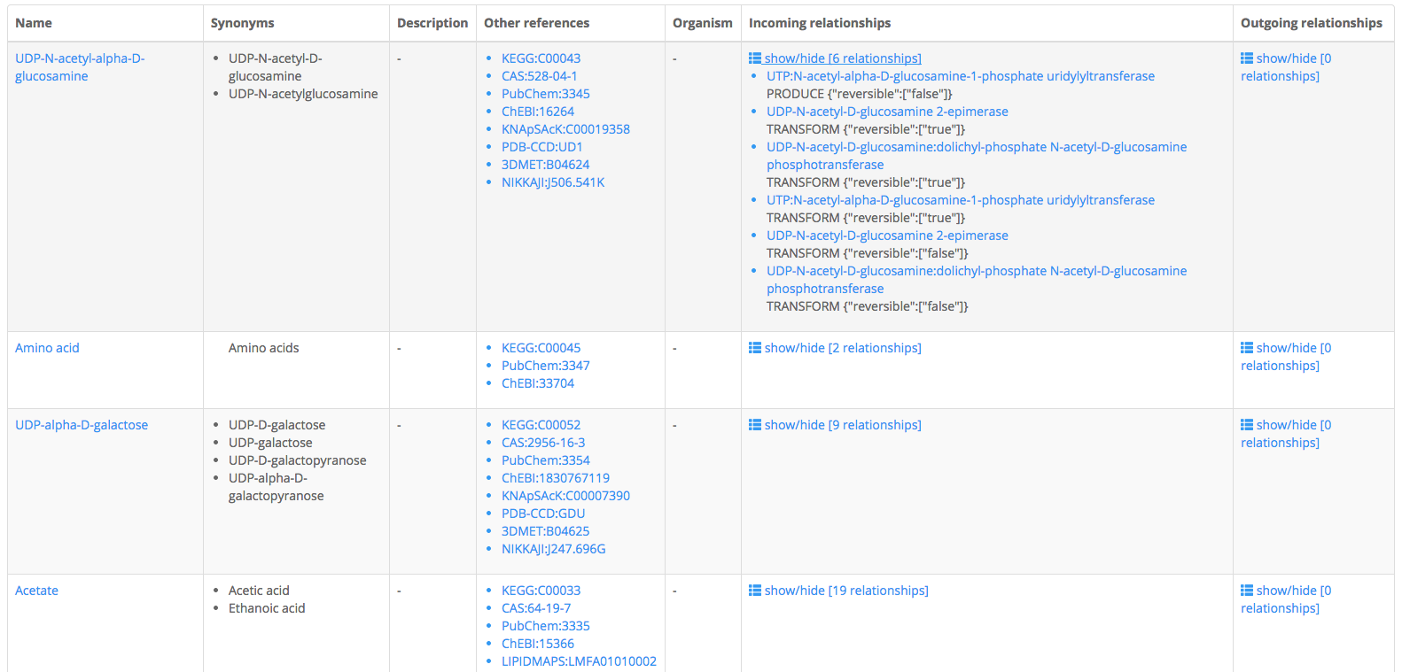Open LIPIDMAPS:LMFA01010002 reference link

[579, 661]
